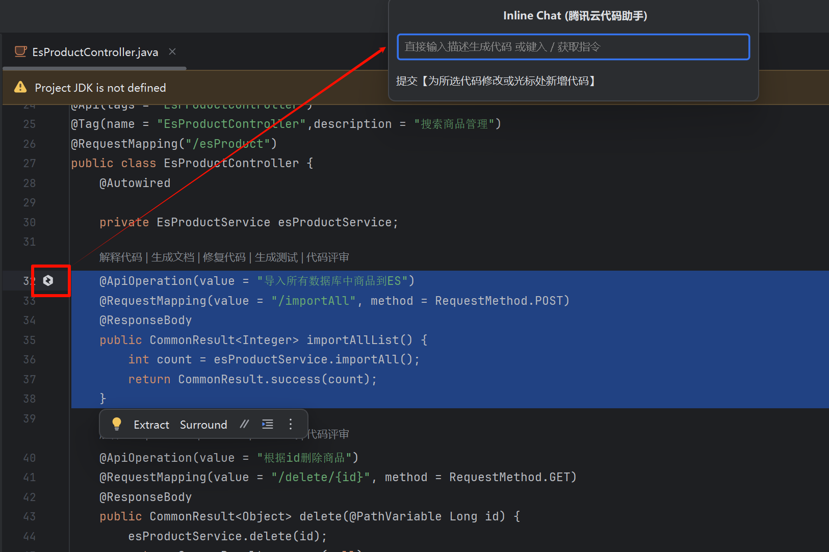
Task: Click the Surround button in floating toolbar
Action: pyautogui.click(x=203, y=425)
